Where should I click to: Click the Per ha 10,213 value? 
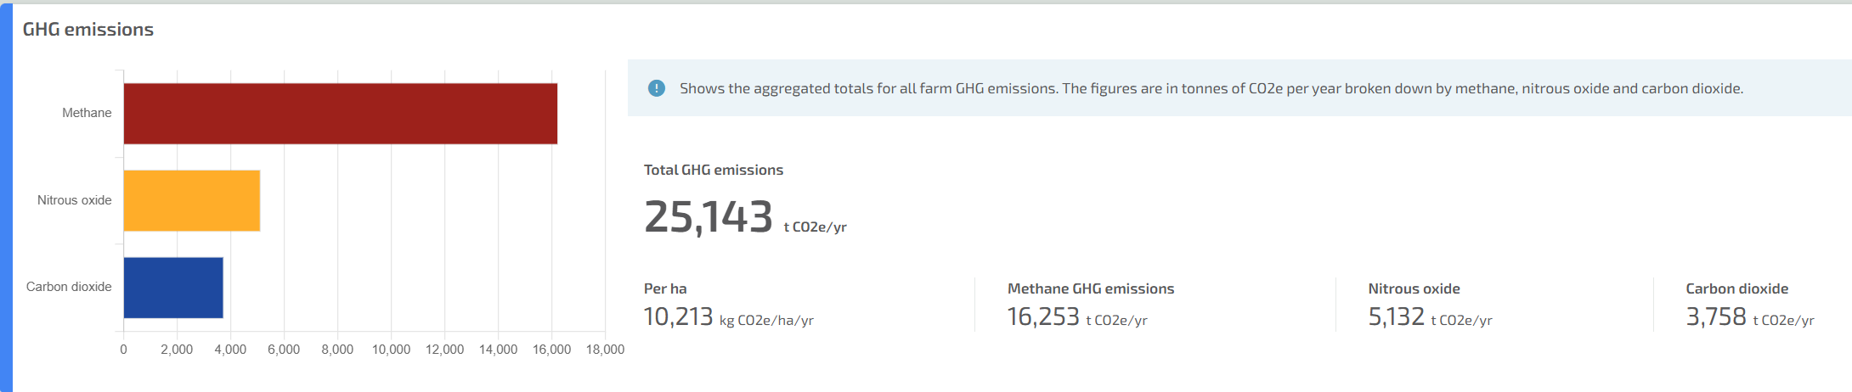(679, 316)
